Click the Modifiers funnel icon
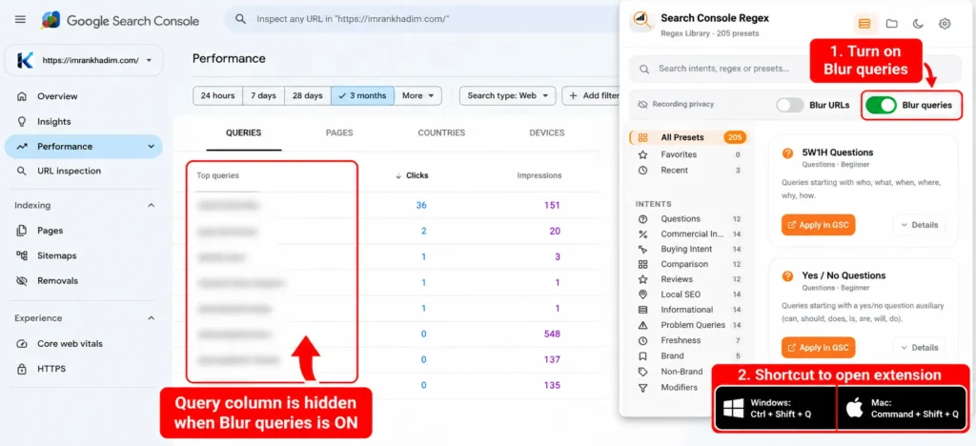976x446 pixels. click(x=643, y=388)
